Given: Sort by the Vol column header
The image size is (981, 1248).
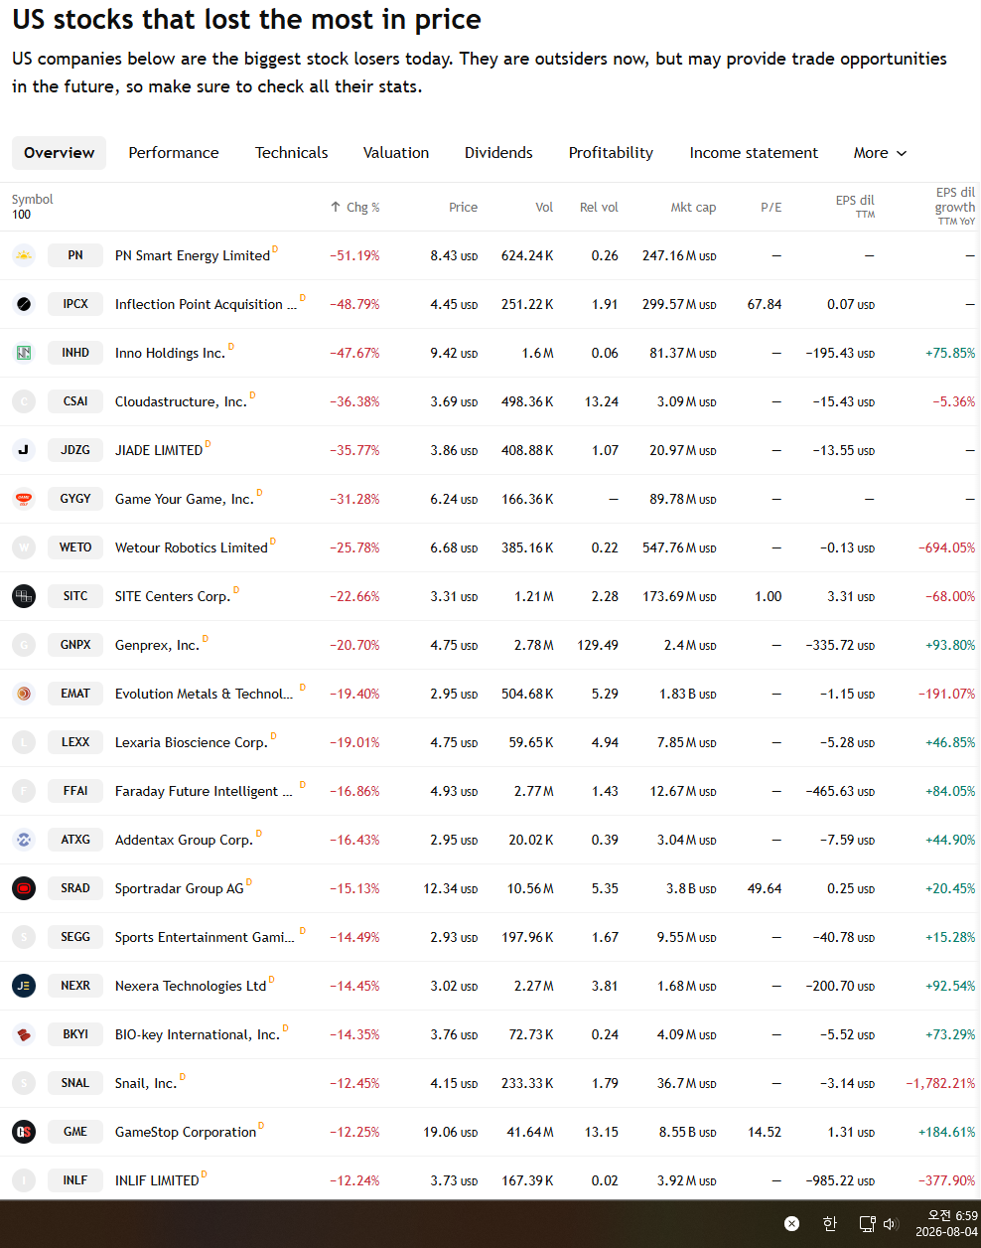Looking at the screenshot, I should (544, 208).
